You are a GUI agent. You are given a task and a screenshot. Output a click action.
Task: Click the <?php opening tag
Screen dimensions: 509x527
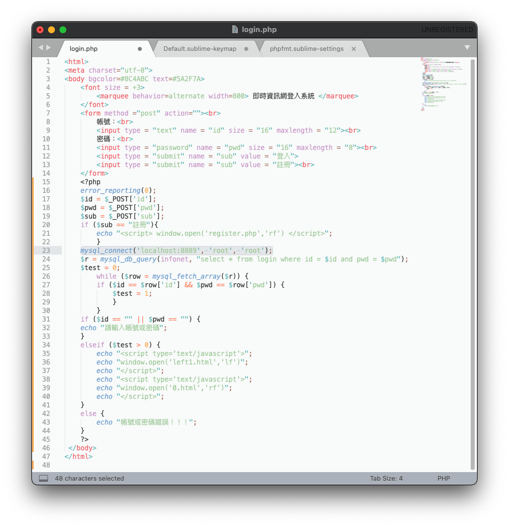pos(90,182)
